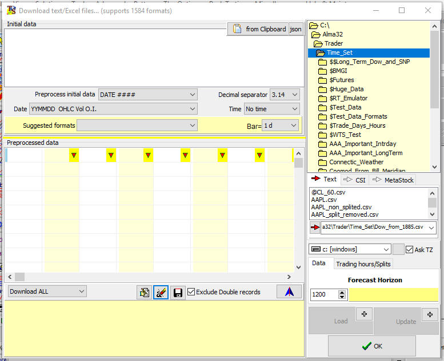Click the OK button

[x=371, y=346]
